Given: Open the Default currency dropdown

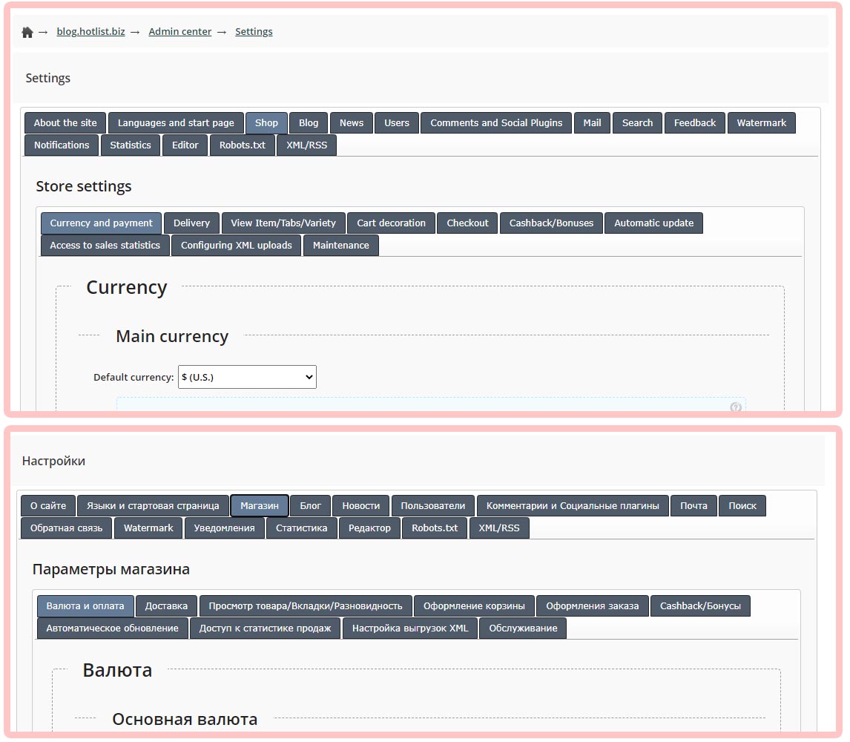Looking at the screenshot, I should click(247, 377).
